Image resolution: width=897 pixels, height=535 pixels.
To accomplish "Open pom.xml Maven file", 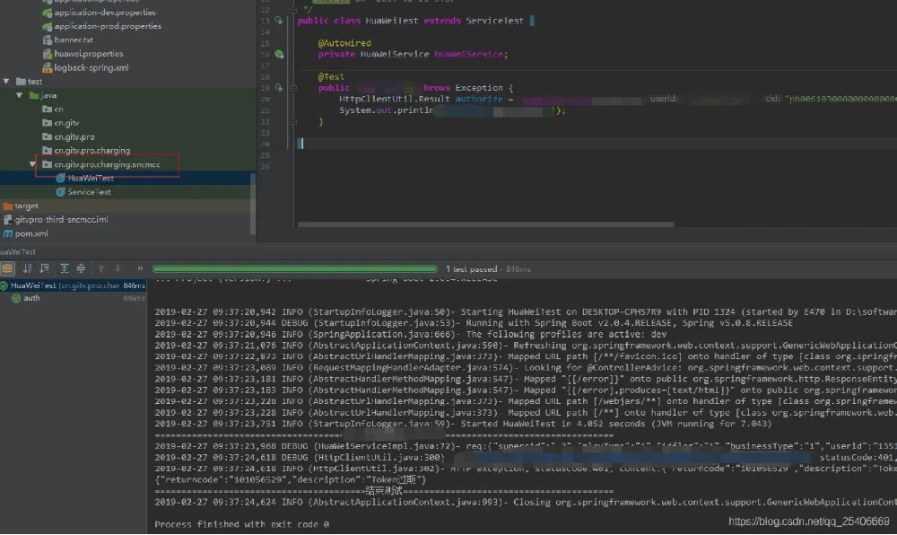I will click(31, 233).
